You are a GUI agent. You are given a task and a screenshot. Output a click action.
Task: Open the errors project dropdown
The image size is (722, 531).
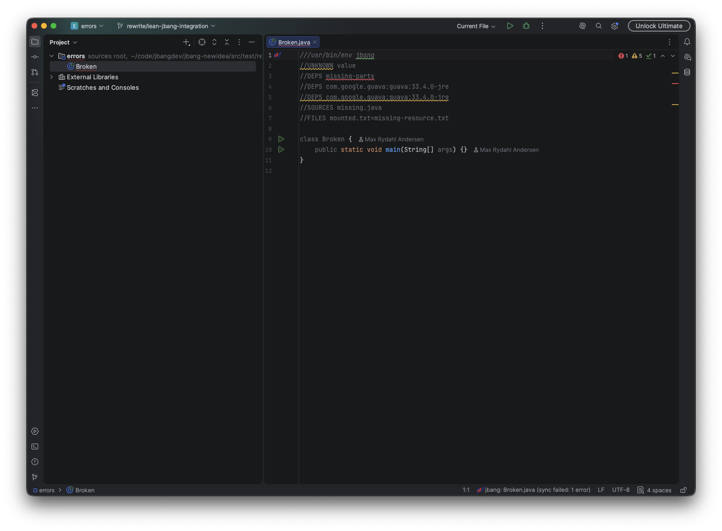point(87,26)
